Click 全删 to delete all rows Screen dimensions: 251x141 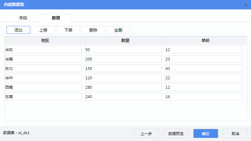click(118, 30)
